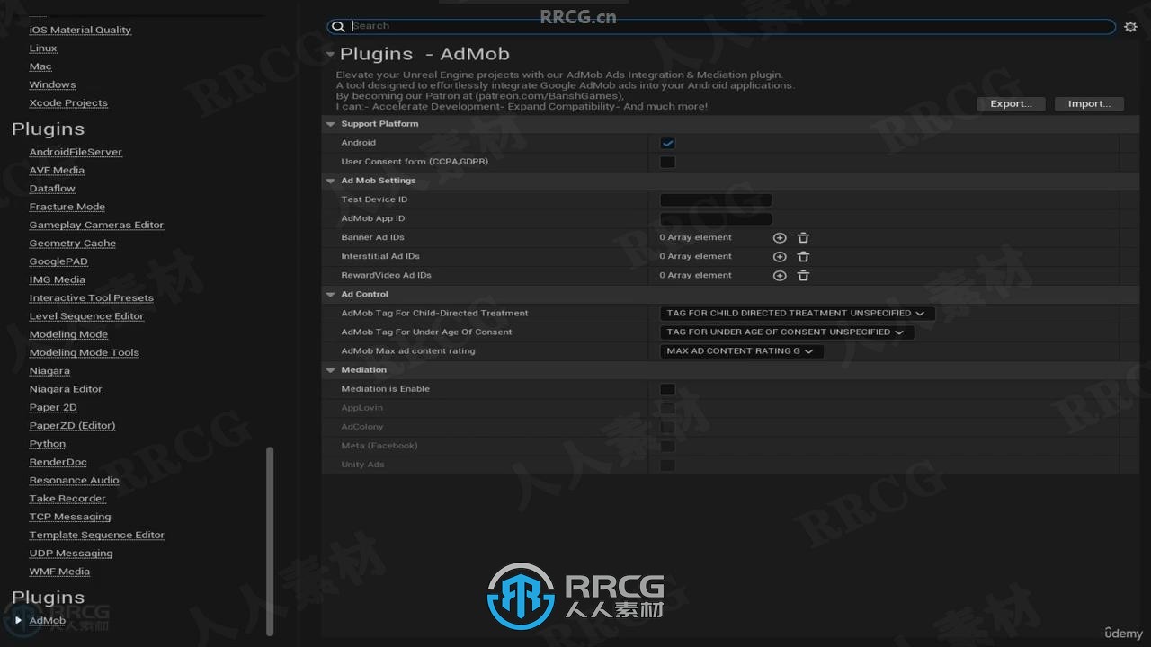Open Niagara plugin settings
This screenshot has height=647, width=1151.
tap(49, 371)
